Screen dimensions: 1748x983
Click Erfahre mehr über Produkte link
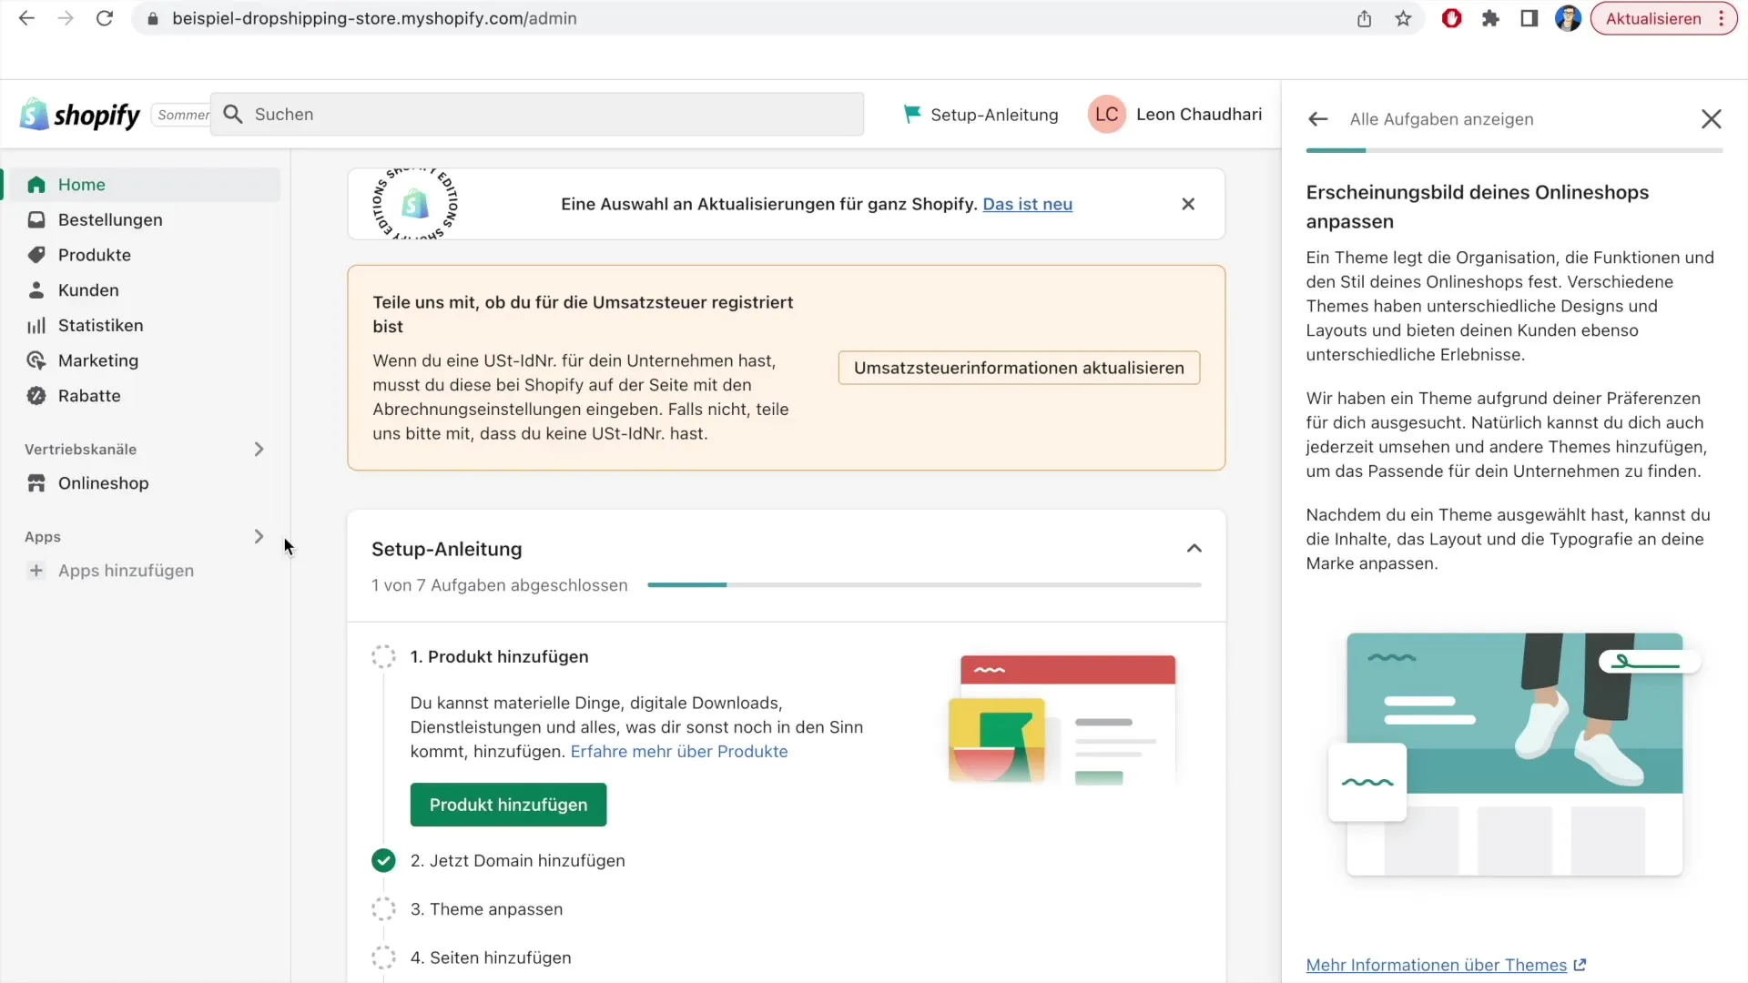(678, 750)
